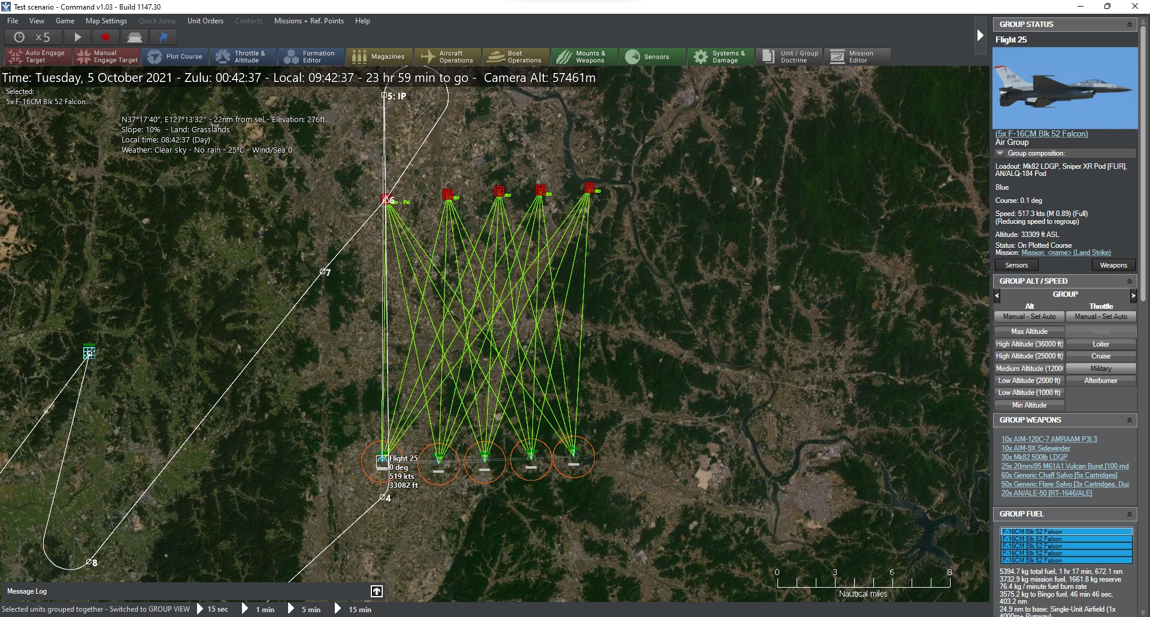Open Throttle & Altitude settings

pyautogui.click(x=244, y=57)
